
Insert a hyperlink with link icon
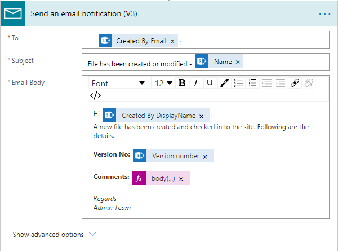click(295, 83)
